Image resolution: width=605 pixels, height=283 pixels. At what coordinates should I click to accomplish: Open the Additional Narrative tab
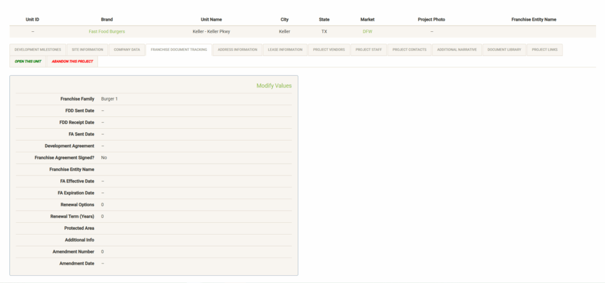tap(457, 50)
